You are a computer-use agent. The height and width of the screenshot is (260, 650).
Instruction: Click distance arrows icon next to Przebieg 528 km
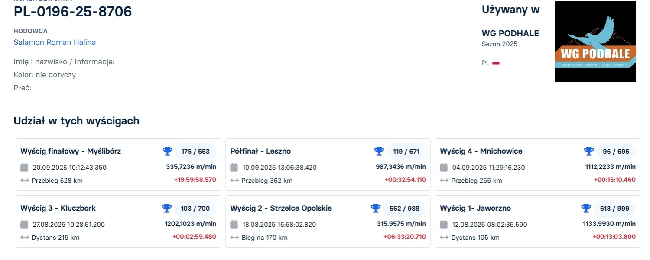(25, 181)
